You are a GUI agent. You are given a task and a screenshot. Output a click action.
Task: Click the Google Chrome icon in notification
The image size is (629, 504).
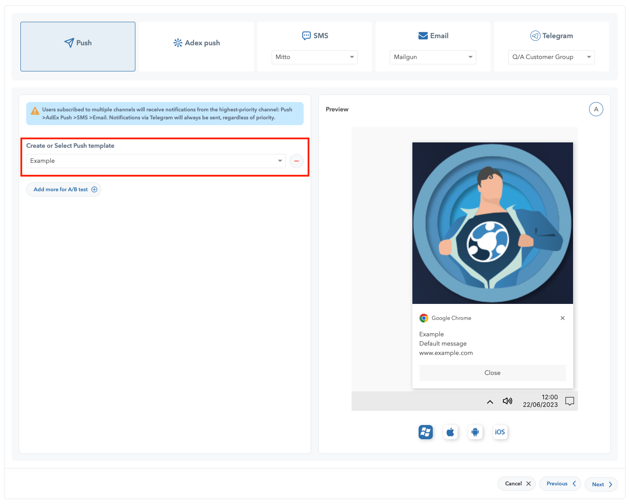point(424,318)
